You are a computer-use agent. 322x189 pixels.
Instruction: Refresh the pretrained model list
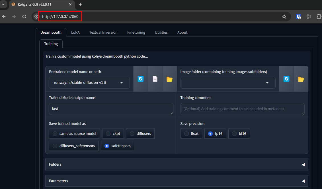pyautogui.click(x=141, y=79)
